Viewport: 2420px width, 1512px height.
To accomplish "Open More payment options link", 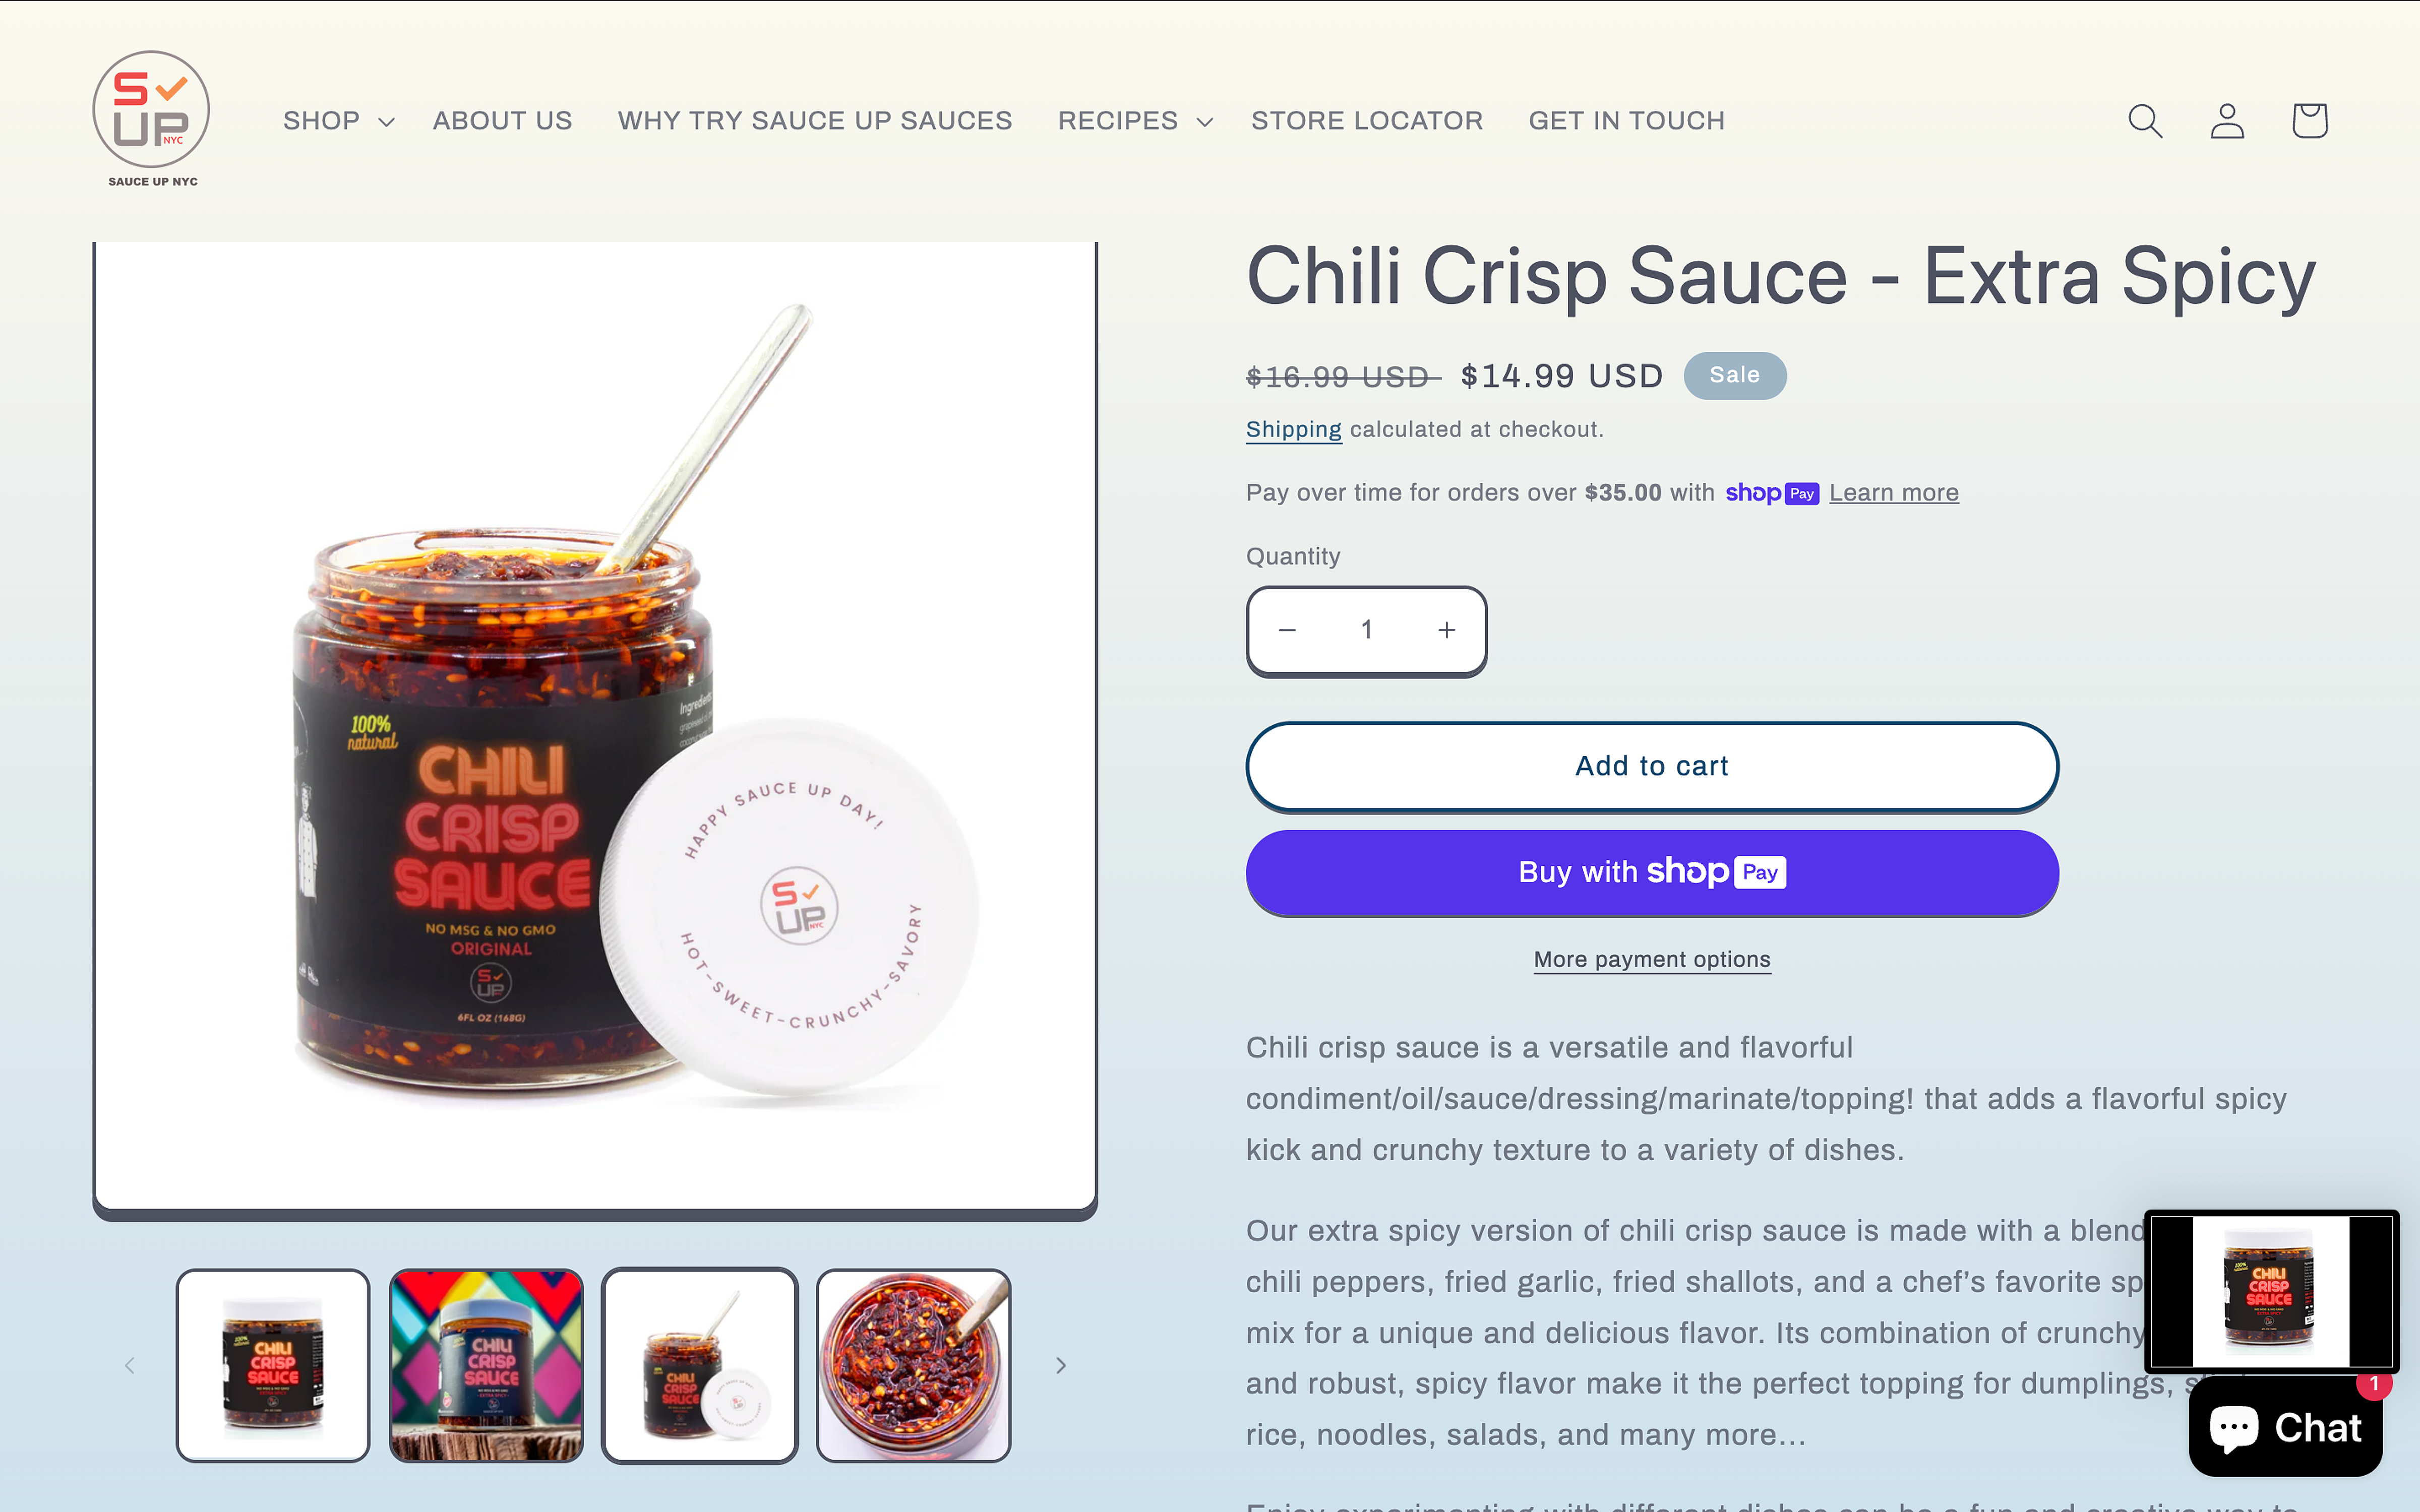I will (x=1652, y=960).
